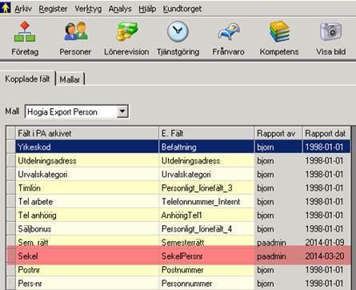The height and width of the screenshot is (290, 356).
Task: Expand the Mall dropdown arrow
Action: (122, 111)
